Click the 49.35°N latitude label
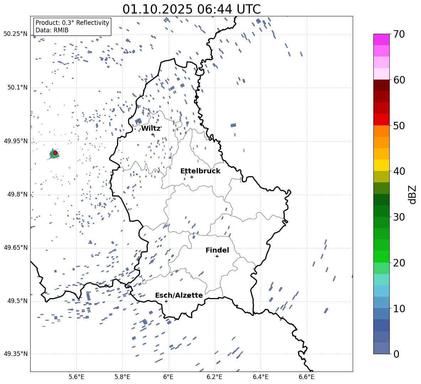Image resolution: width=421 pixels, height=384 pixels. [16, 354]
